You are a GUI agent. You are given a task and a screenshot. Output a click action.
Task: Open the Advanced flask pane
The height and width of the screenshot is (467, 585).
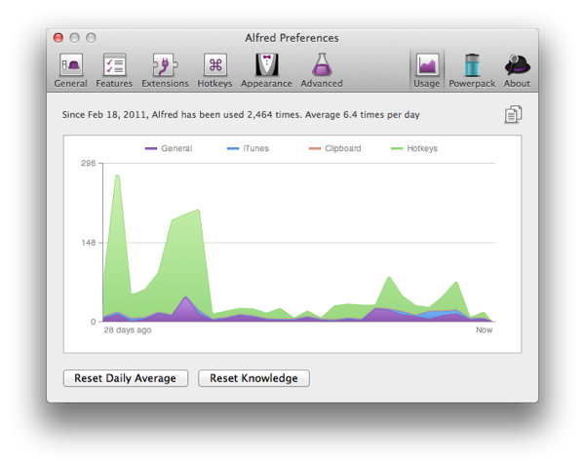tap(322, 70)
